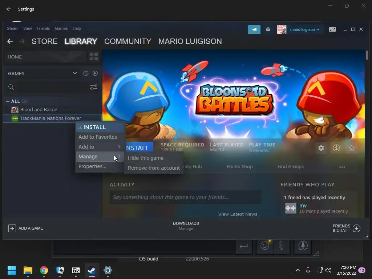Open the Help menu
Screen dimensions: 372x279
tap(77, 28)
